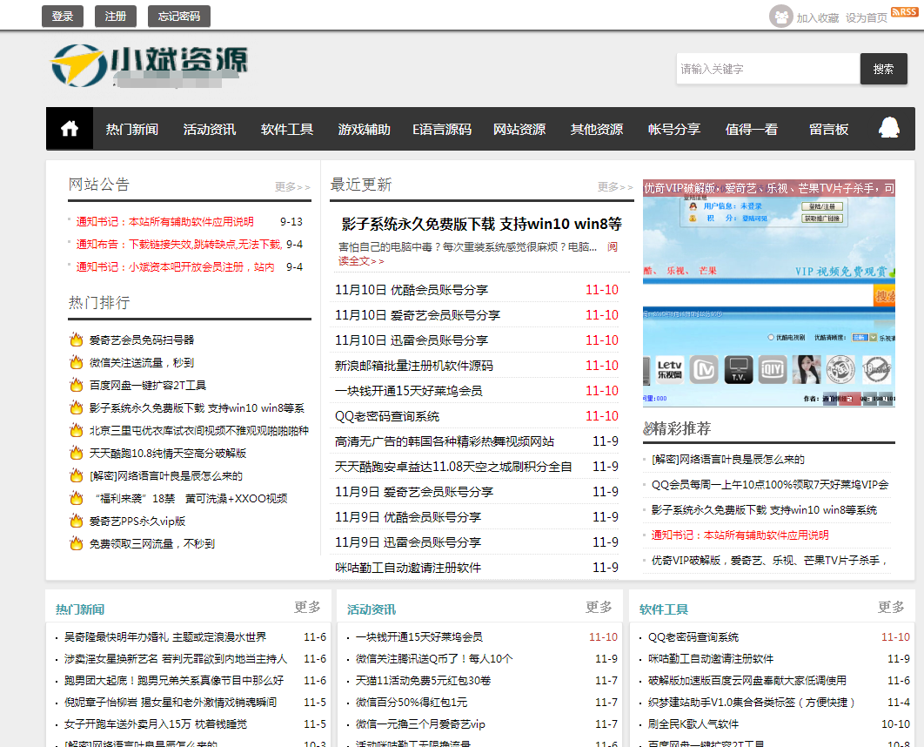Click the Home icon in navigation bar
Viewport: 924px width, 747px height.
[70, 129]
